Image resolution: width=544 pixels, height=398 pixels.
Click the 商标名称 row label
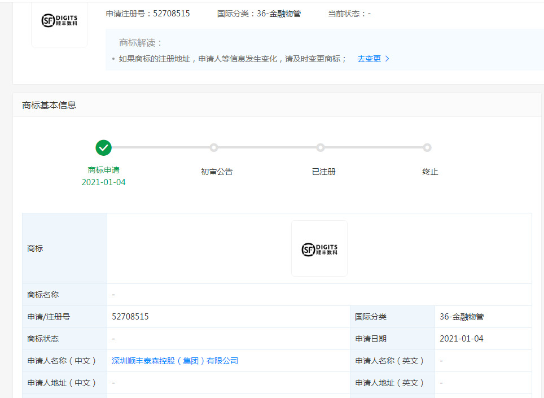pos(43,295)
